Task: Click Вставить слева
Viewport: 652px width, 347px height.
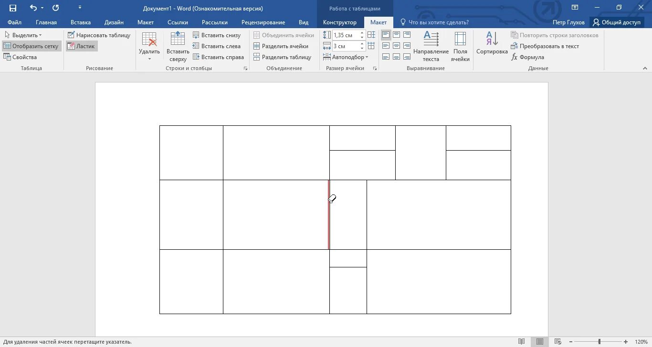Action: click(x=217, y=46)
